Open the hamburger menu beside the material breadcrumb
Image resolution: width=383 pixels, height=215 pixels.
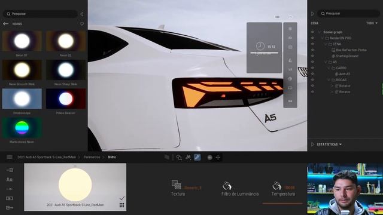point(10,157)
